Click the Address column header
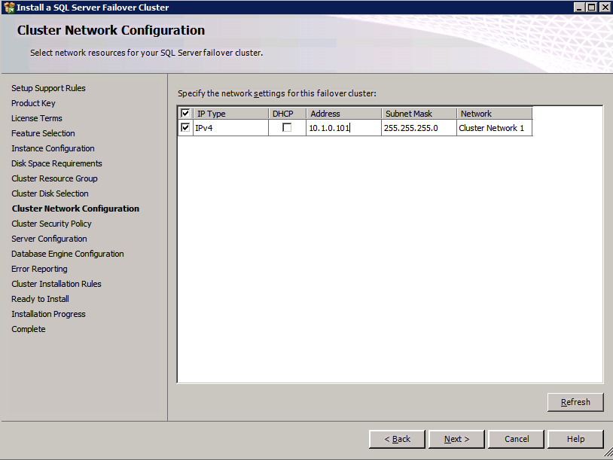 343,114
